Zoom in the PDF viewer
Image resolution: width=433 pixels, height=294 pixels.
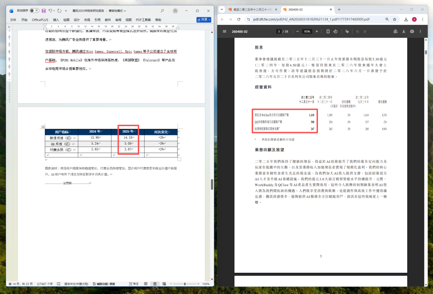click(x=317, y=32)
